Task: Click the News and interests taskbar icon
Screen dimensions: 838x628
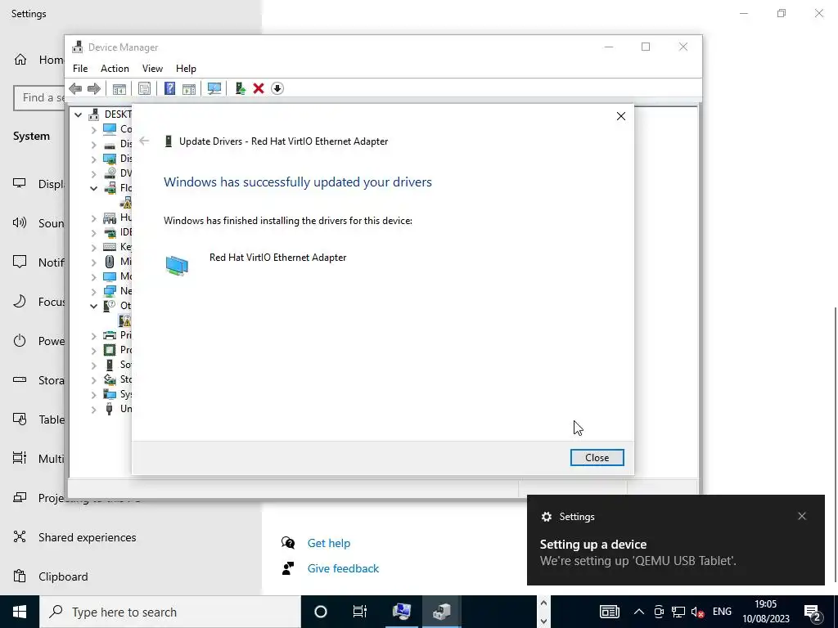Action: tap(609, 612)
